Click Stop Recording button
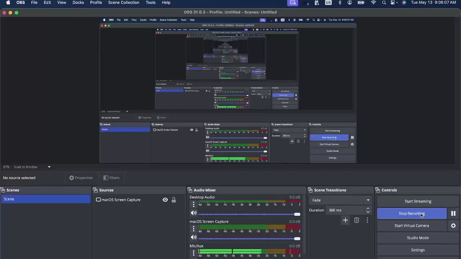The width and height of the screenshot is (461, 259). tap(412, 213)
